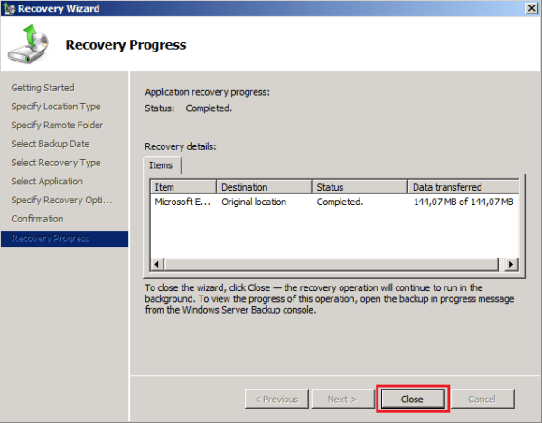Select the Select Application step
Screen dimensions: 542x423
click(x=47, y=182)
